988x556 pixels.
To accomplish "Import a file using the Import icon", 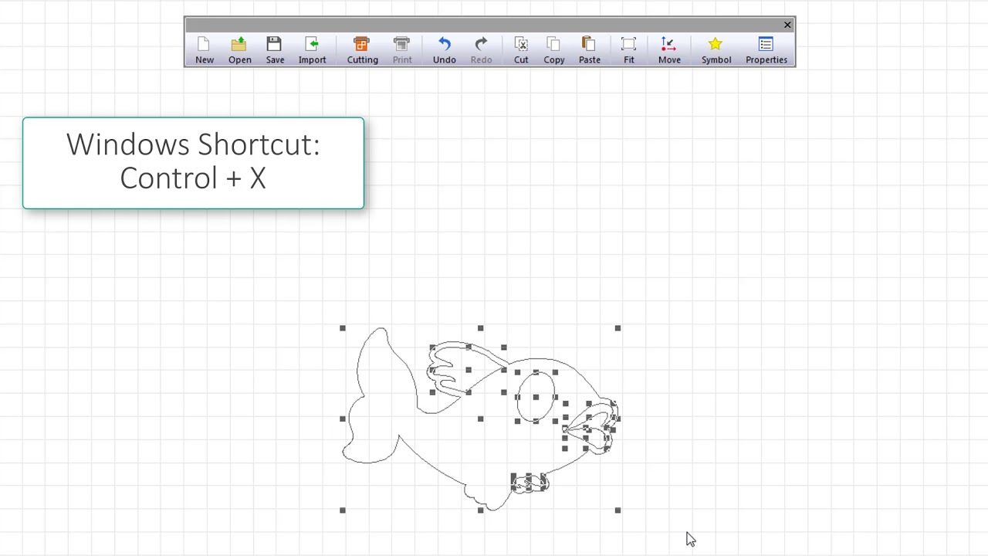I will [x=312, y=50].
